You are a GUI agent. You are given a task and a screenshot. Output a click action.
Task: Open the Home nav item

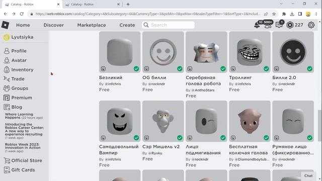point(23,25)
